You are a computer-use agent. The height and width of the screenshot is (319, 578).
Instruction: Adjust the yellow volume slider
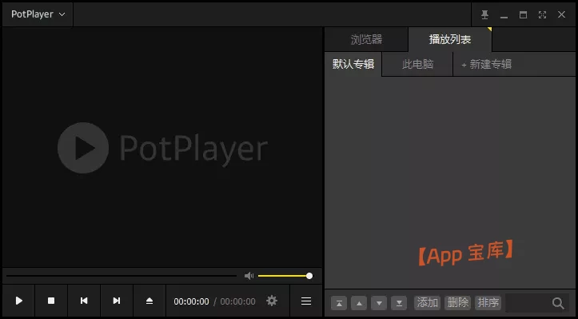click(285, 276)
